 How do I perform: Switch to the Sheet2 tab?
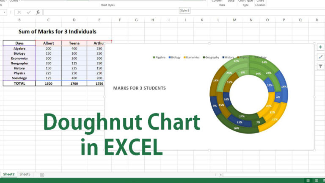pyautogui.click(x=9, y=174)
